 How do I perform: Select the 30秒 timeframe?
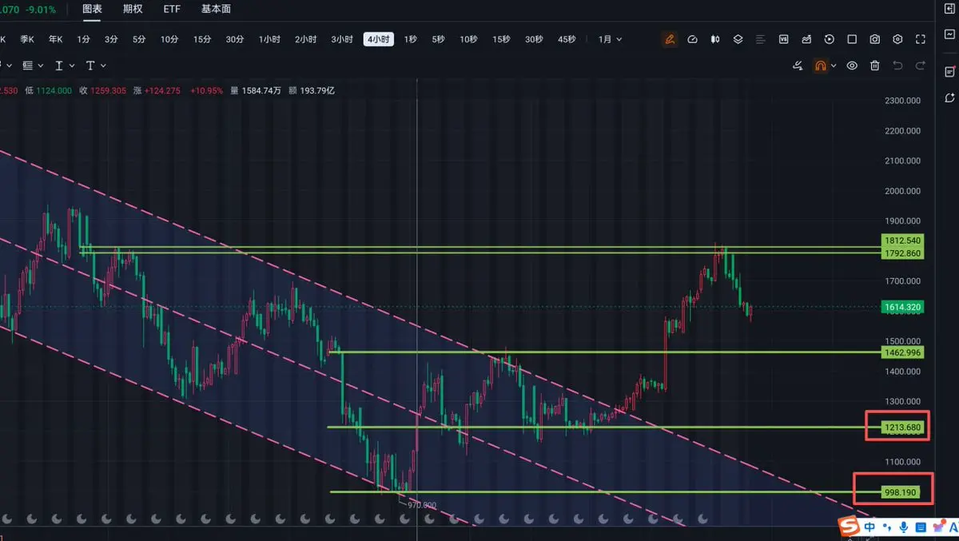click(x=534, y=39)
